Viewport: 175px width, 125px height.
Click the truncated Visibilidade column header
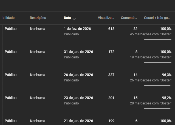[x=9, y=18]
